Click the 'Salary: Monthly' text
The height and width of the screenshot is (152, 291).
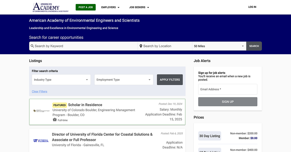point(171,109)
